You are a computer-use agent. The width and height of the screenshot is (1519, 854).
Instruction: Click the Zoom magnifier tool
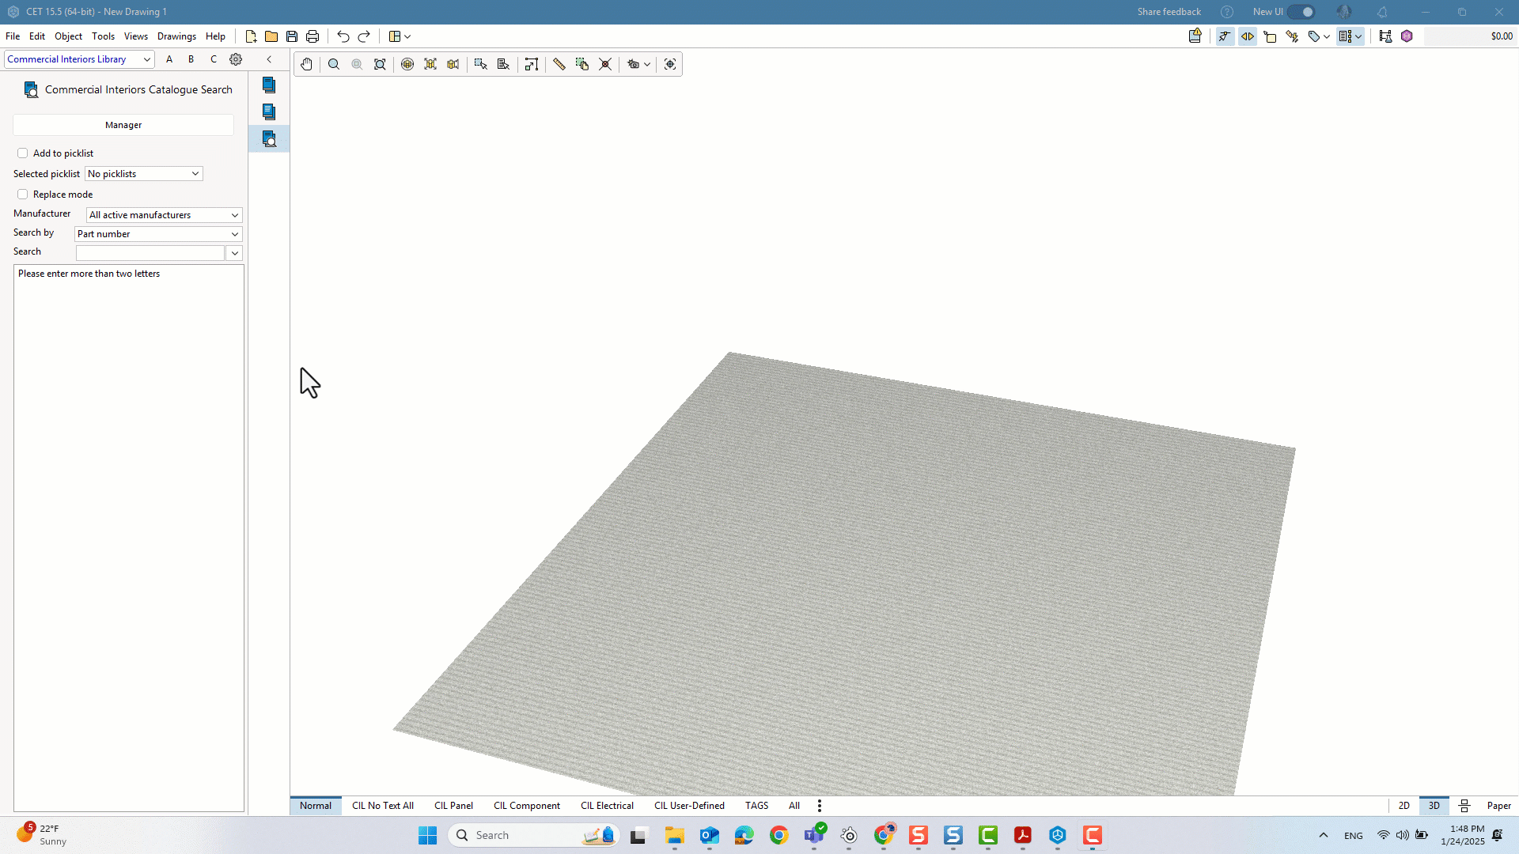[334, 64]
